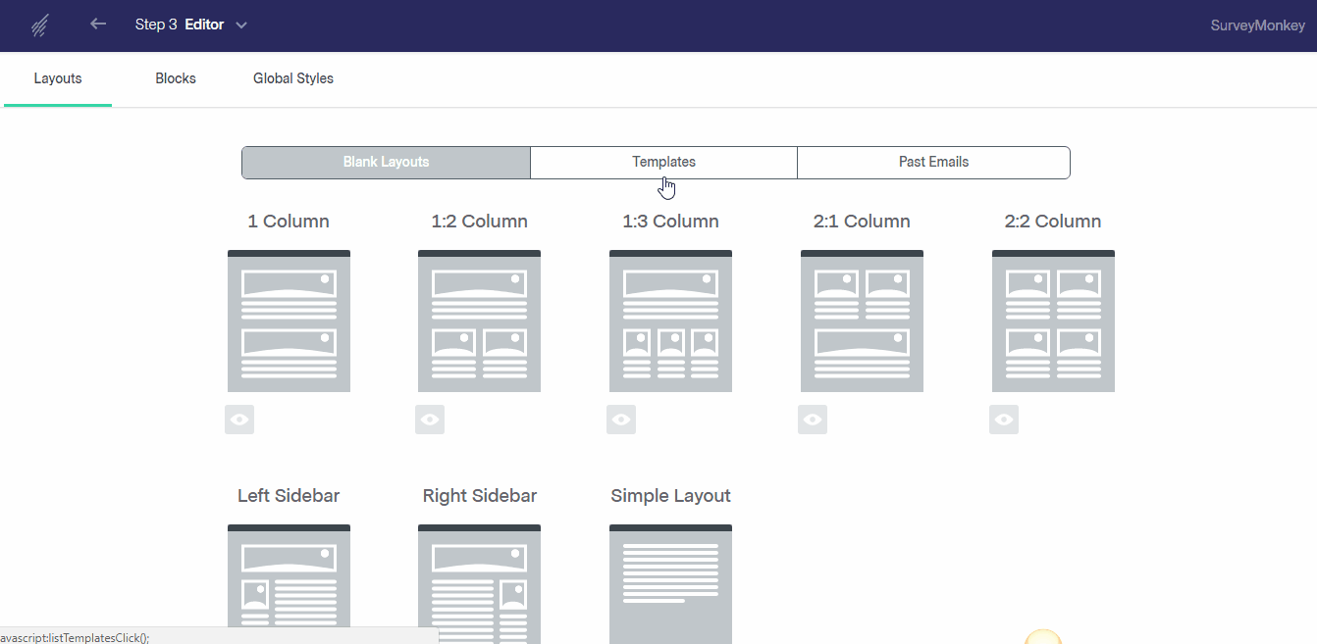Select the Simple Layout thumbnail
This screenshot has height=644, width=1317.
coord(670,584)
